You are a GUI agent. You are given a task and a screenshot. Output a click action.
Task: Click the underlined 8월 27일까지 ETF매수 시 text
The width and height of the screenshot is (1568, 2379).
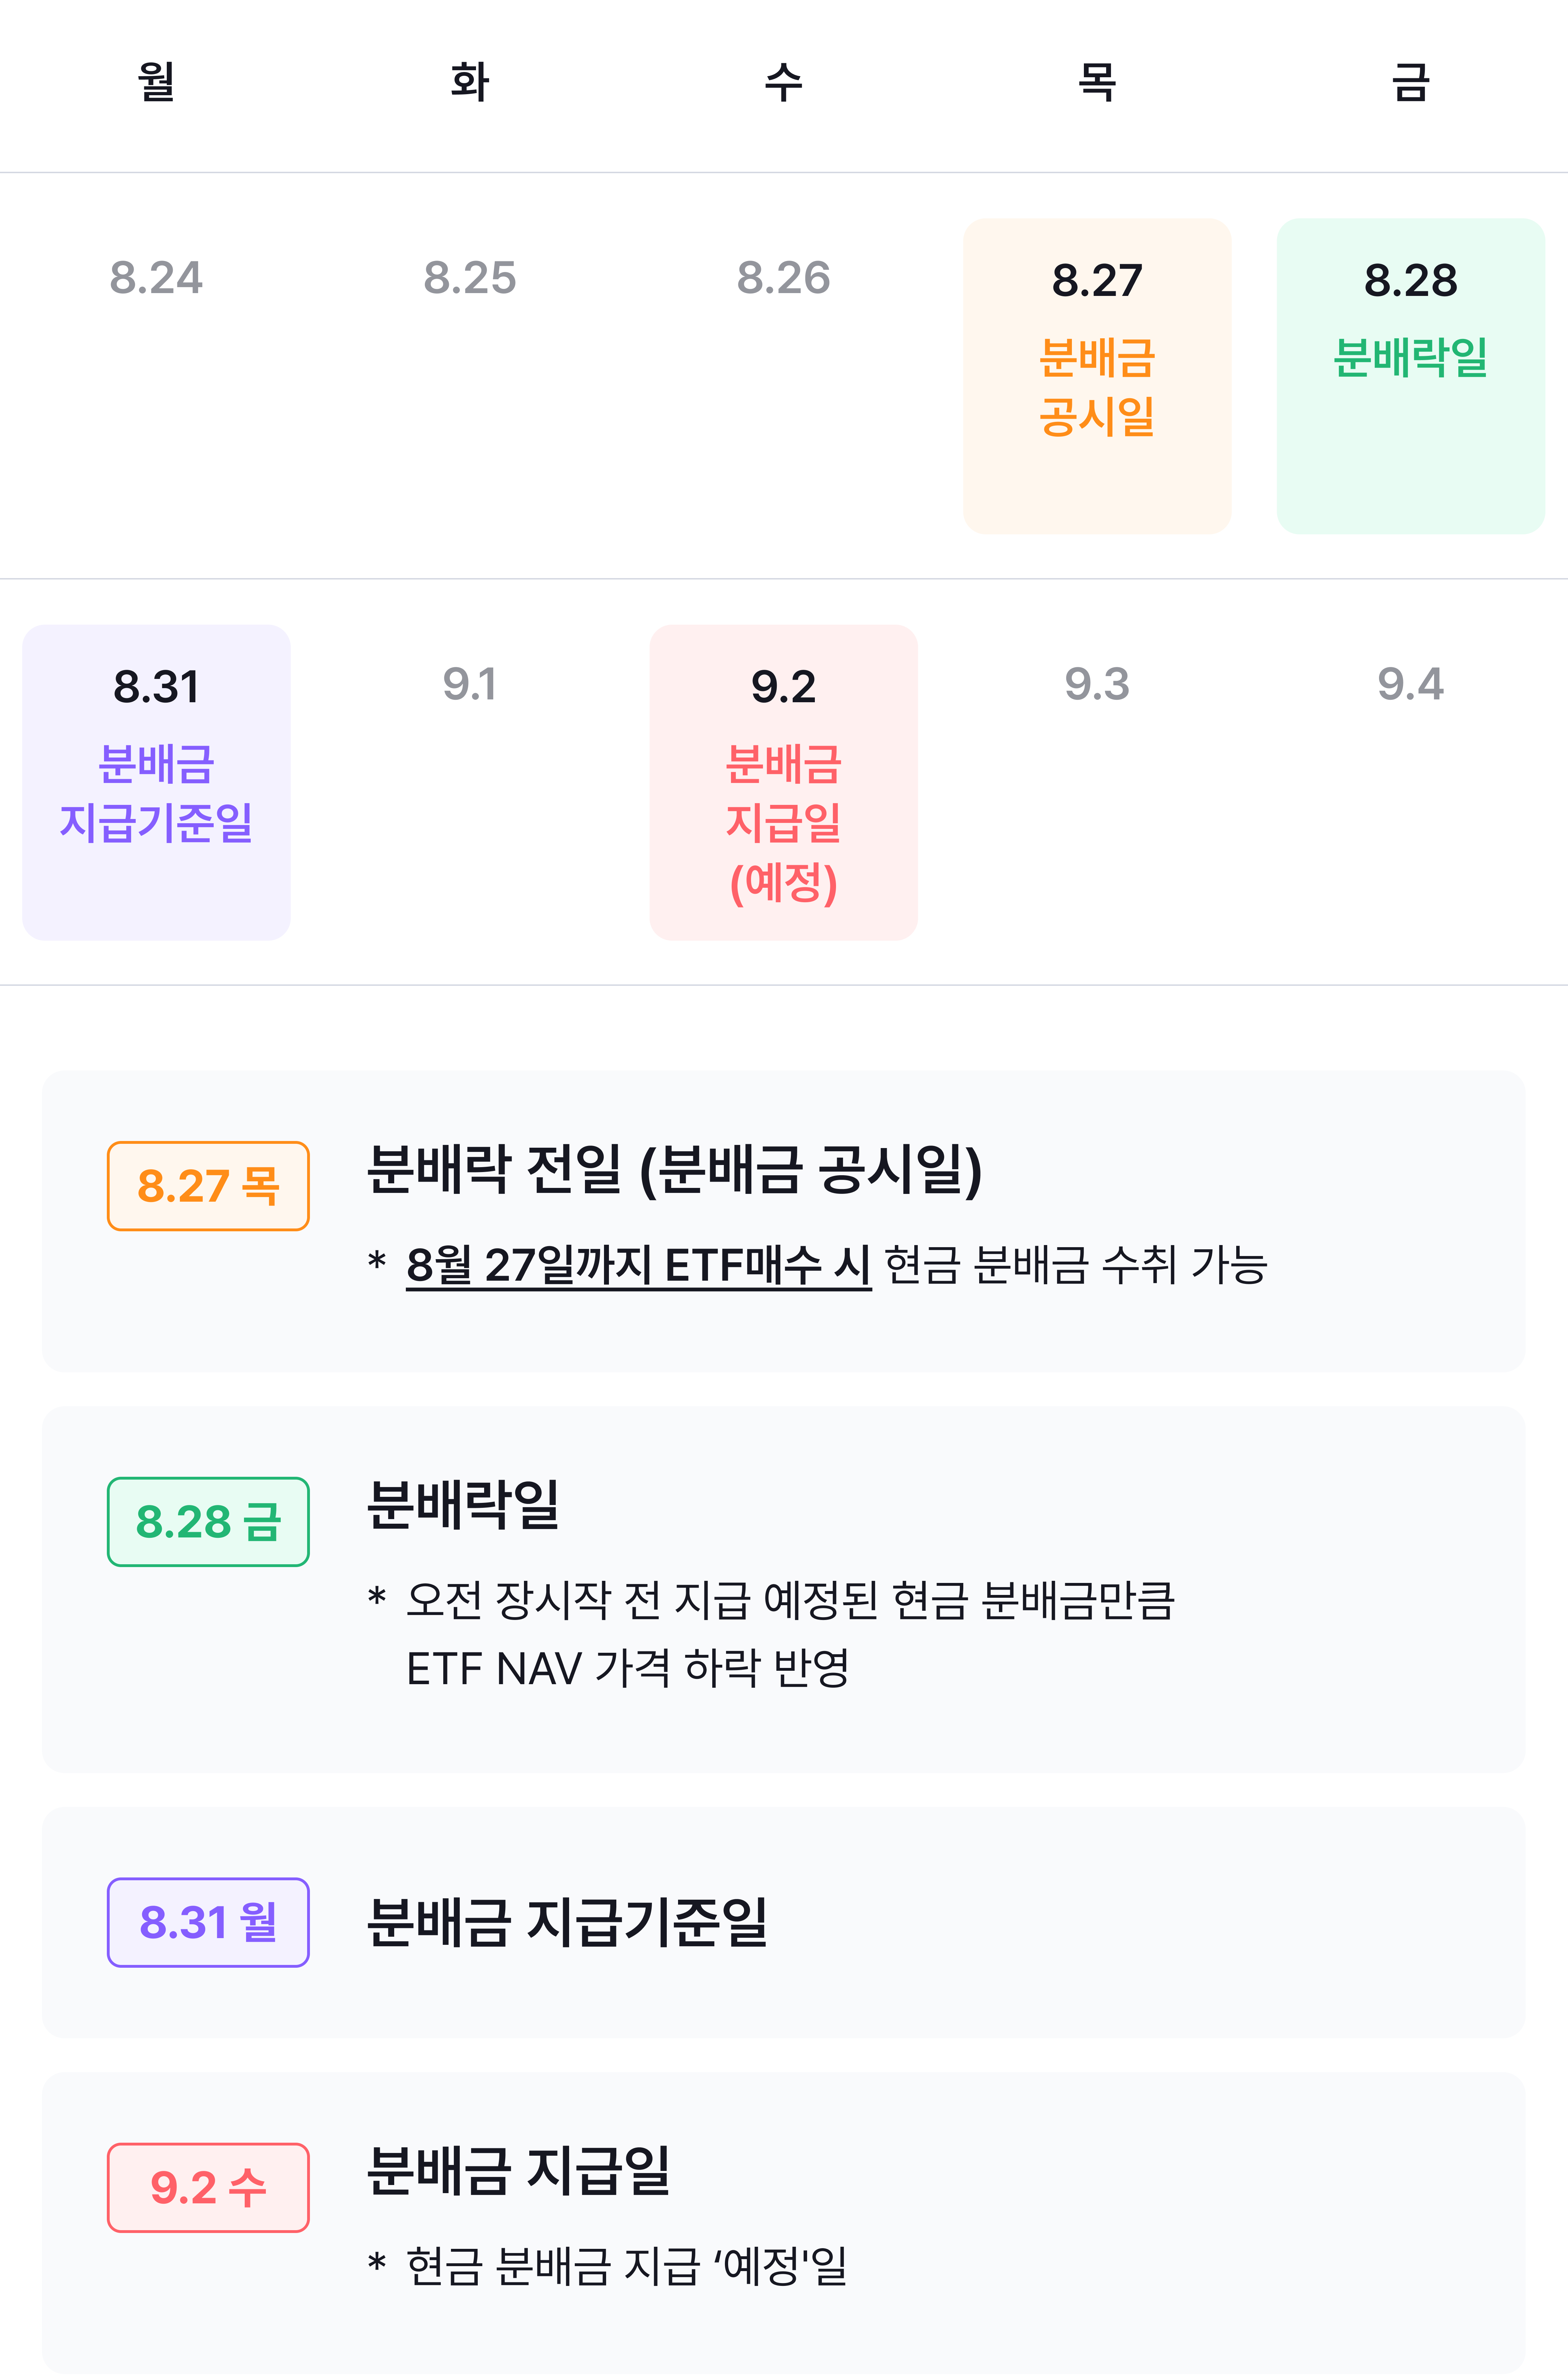point(639,1265)
